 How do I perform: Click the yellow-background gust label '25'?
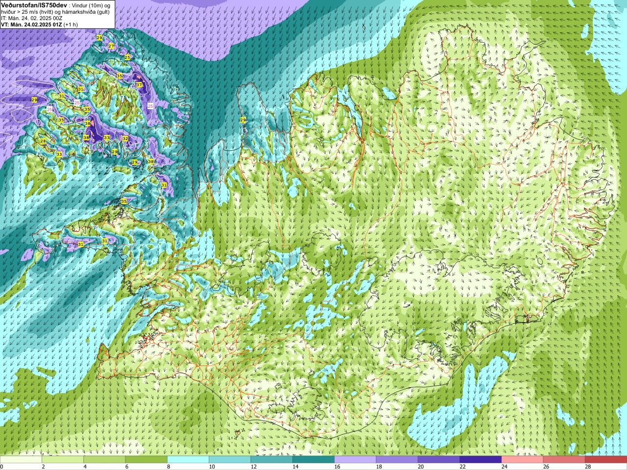click(127, 57)
